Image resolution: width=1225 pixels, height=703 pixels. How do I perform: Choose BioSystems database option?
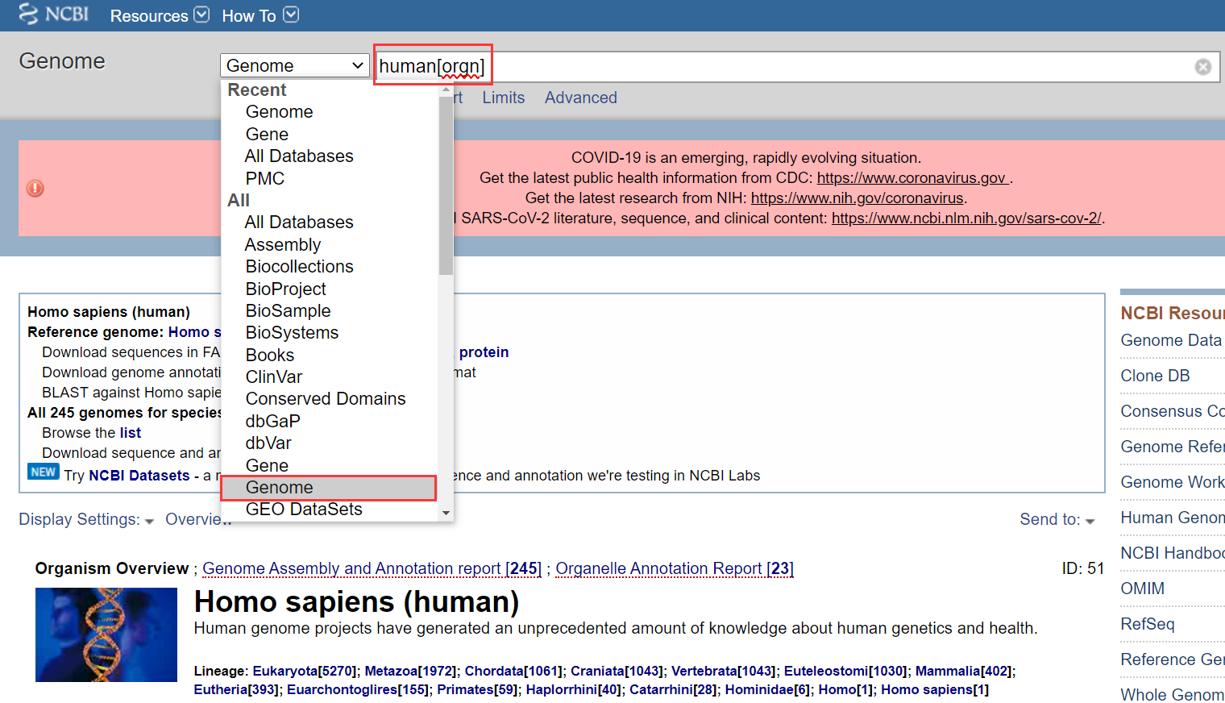(292, 333)
